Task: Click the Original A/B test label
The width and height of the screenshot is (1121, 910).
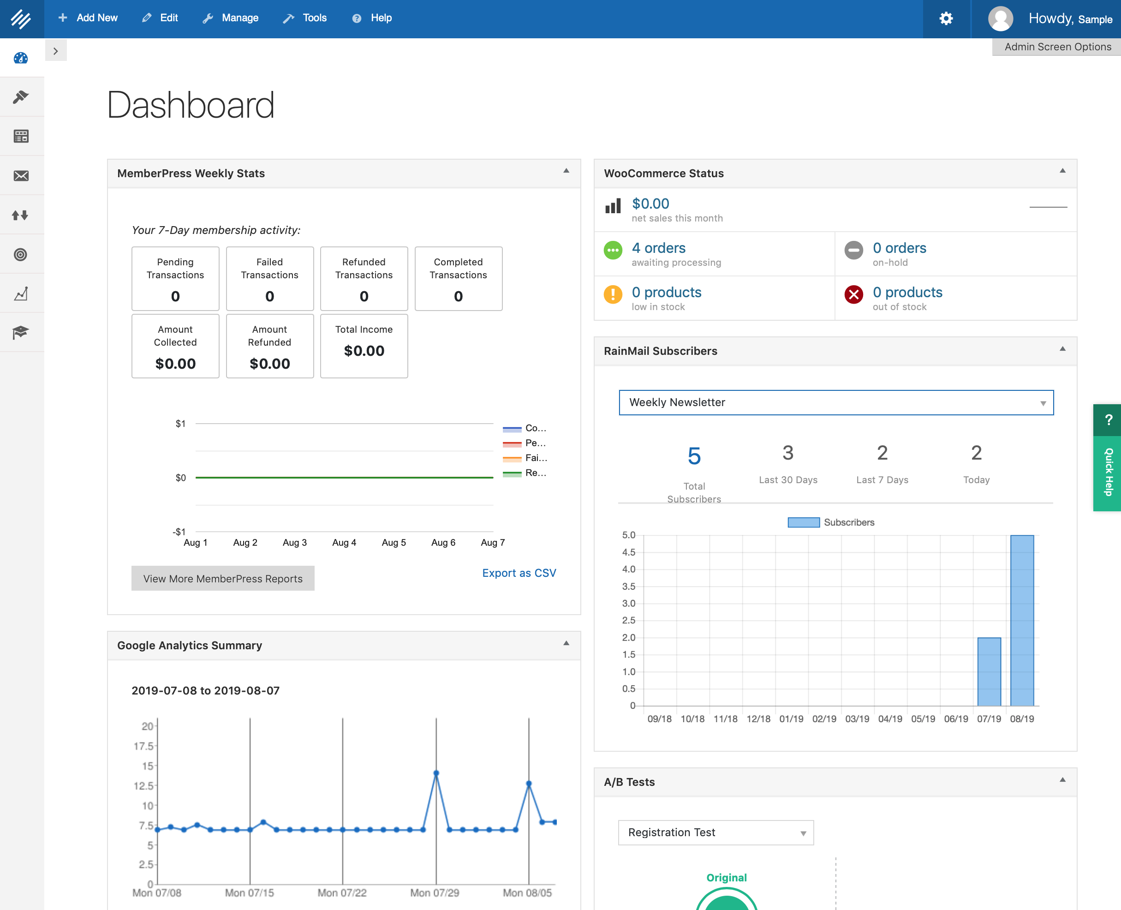Action: click(727, 878)
